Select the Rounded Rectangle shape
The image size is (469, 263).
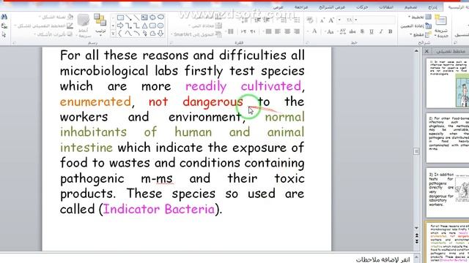pos(152,26)
